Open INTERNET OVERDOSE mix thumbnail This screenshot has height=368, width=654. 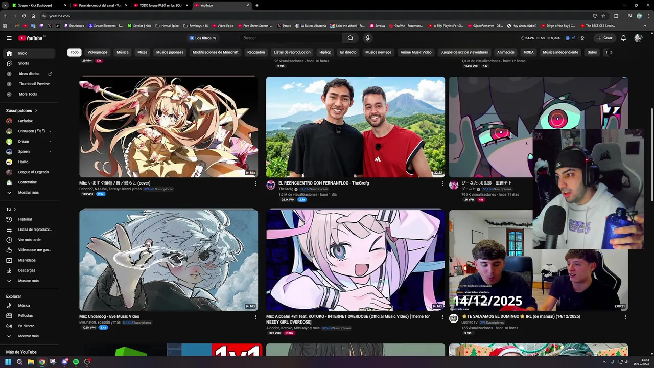click(356, 260)
